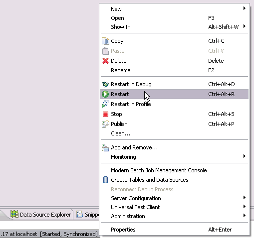The image size is (254, 240).
Task: Expand the New submenu arrow
Action: [244, 8]
